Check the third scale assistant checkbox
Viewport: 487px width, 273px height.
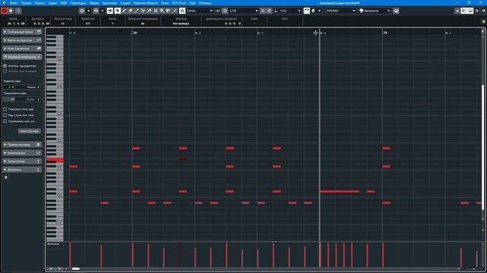tap(5, 121)
